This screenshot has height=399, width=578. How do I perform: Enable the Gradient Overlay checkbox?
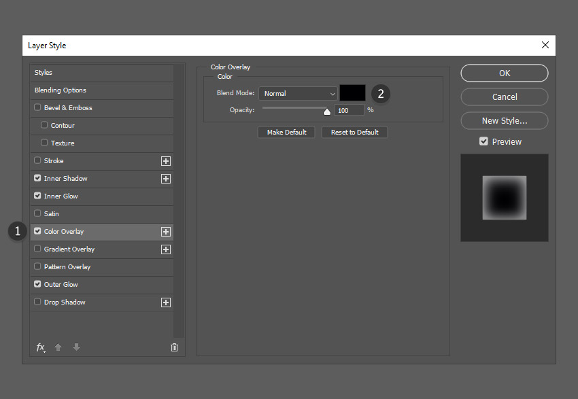37,249
